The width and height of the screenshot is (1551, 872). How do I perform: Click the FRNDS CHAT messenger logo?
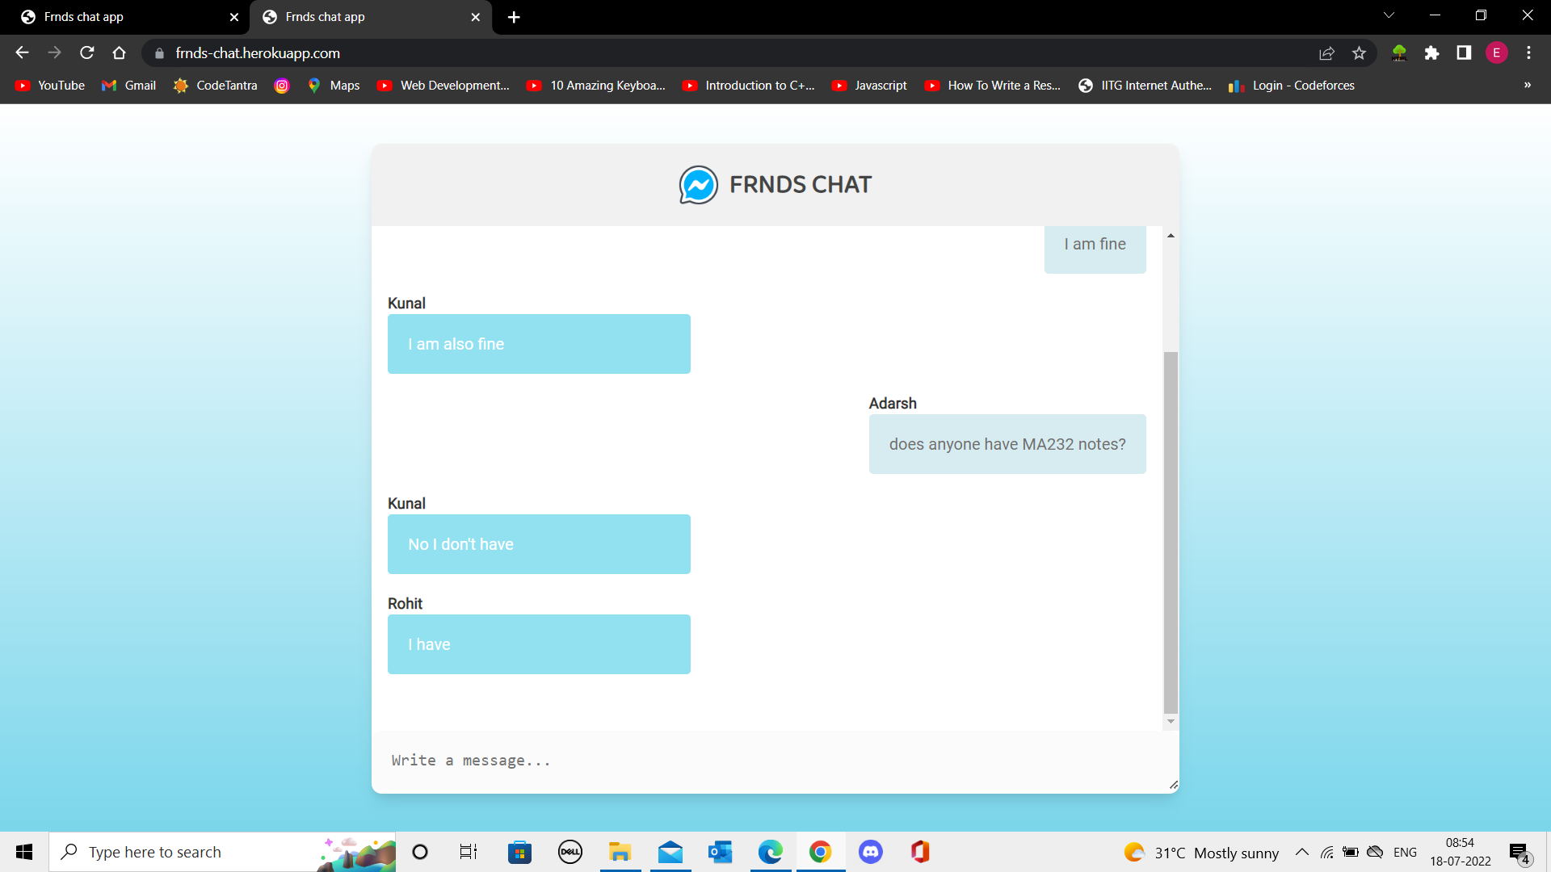696,185
